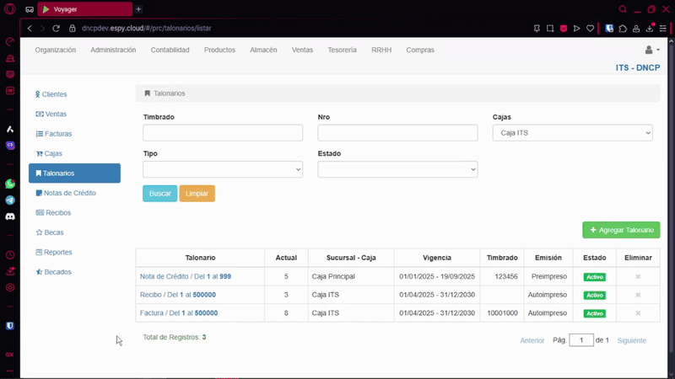Click the Agregar Talonario button
675x379 pixels.
click(x=621, y=230)
